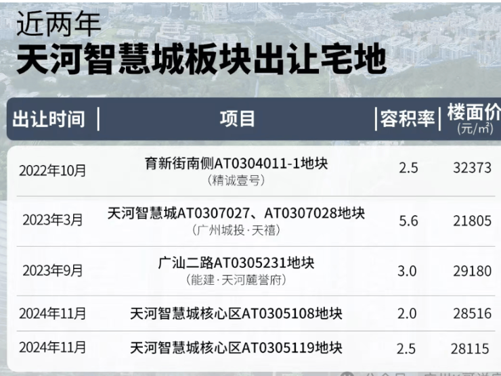
Task: Select the (元/㎡) unit label
Action: (x=475, y=128)
